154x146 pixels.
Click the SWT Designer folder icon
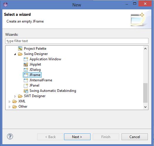click(x=20, y=96)
